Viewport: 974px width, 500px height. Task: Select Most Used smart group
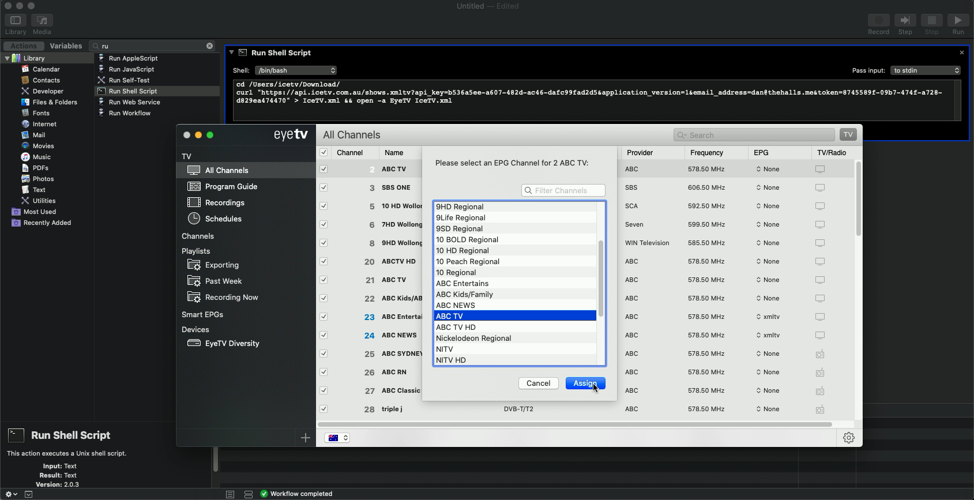(x=40, y=212)
